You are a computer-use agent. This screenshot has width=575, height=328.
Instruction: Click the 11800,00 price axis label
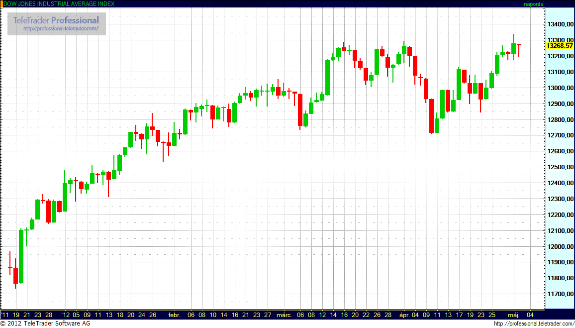coord(561,278)
